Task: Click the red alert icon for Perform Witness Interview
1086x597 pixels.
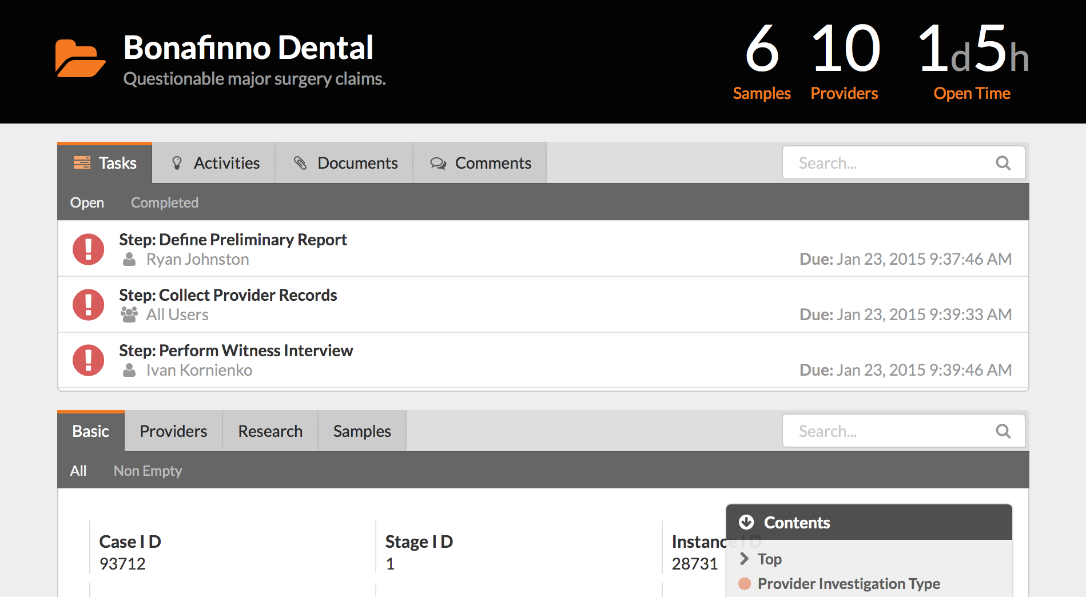Action: tap(88, 360)
